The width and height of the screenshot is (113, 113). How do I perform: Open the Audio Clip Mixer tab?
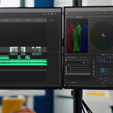pos(104,16)
